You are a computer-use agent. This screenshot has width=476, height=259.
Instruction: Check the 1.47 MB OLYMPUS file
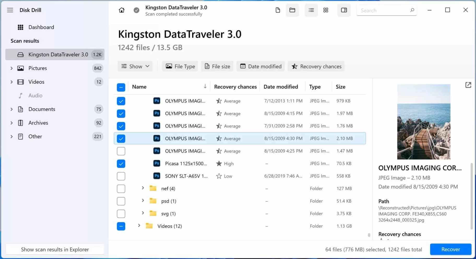(x=121, y=151)
